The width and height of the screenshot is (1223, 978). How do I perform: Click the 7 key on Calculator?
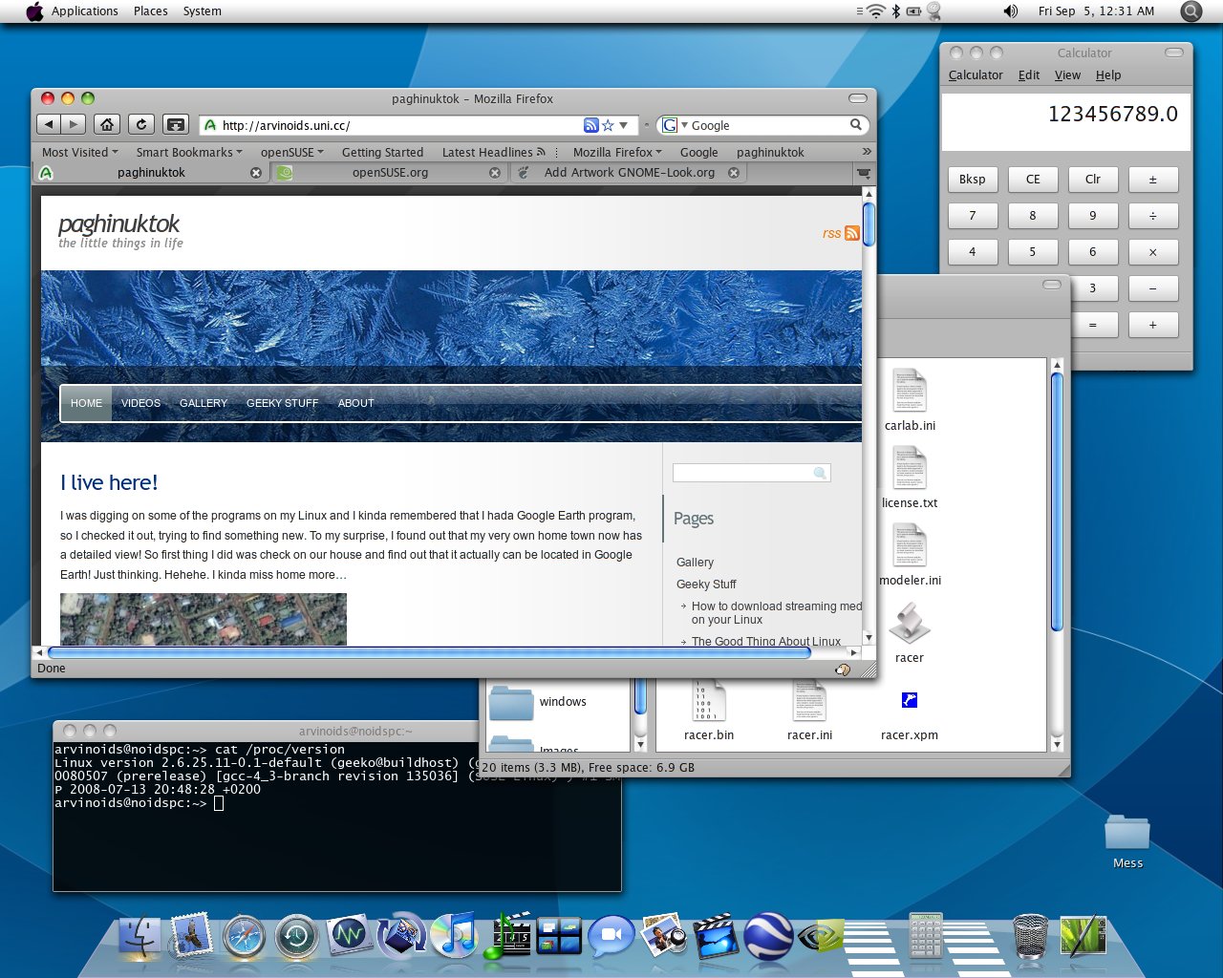click(973, 216)
